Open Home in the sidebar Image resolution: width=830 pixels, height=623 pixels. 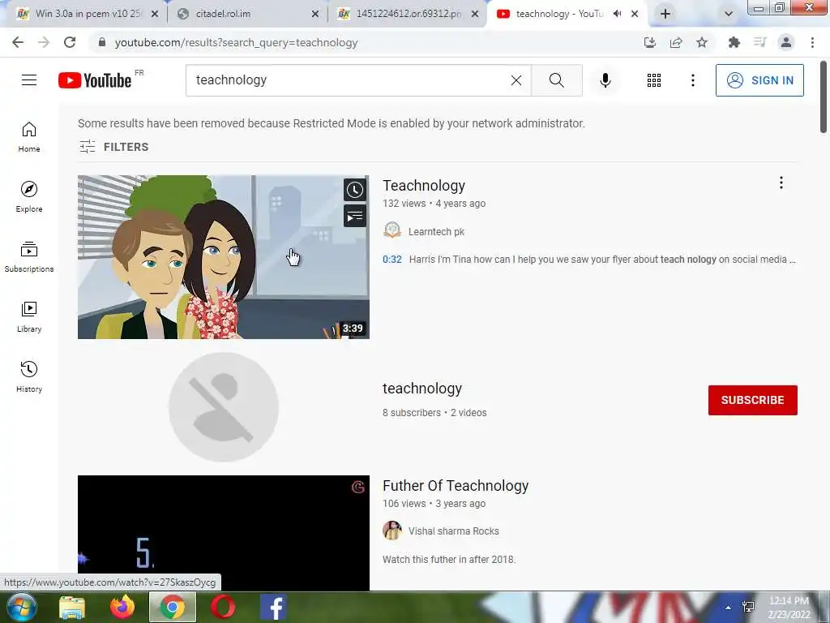pyautogui.click(x=29, y=136)
